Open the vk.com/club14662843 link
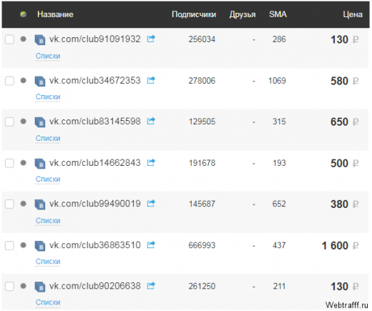Screen dimensions: 372x311 click(94, 163)
